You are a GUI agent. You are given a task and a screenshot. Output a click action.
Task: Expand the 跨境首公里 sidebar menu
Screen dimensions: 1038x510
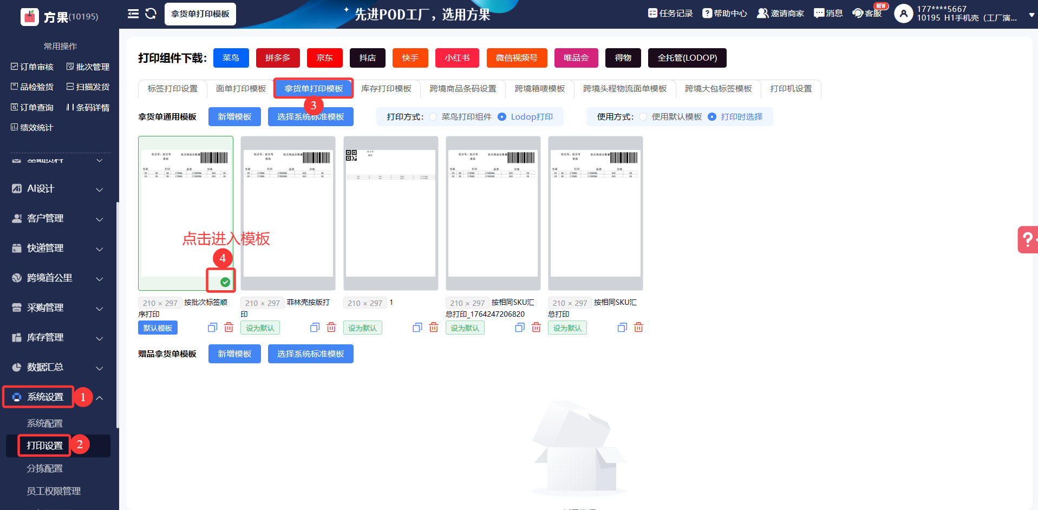[x=60, y=278]
